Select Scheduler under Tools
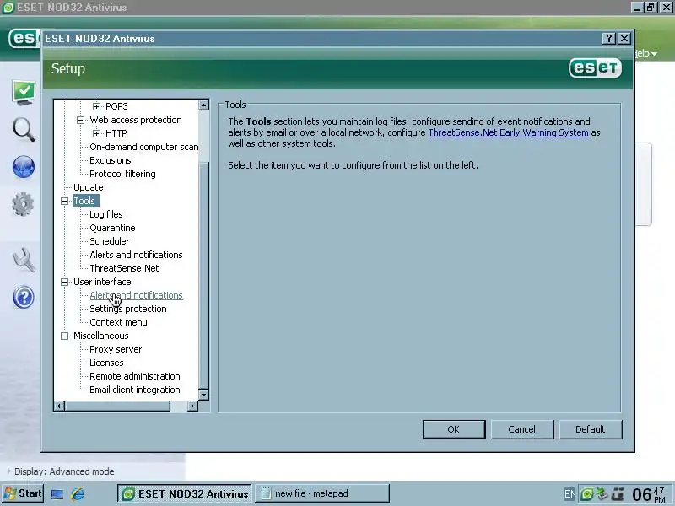675x506 pixels. pyautogui.click(x=110, y=241)
